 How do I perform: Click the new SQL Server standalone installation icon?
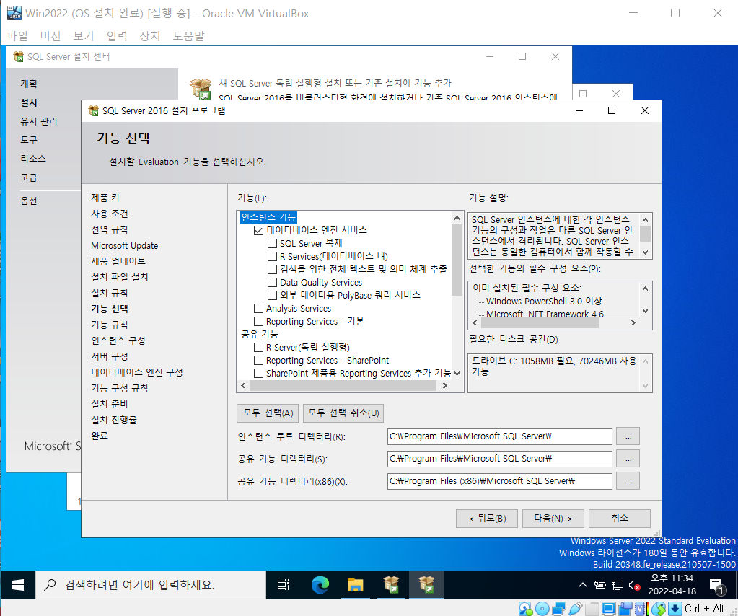click(x=201, y=89)
